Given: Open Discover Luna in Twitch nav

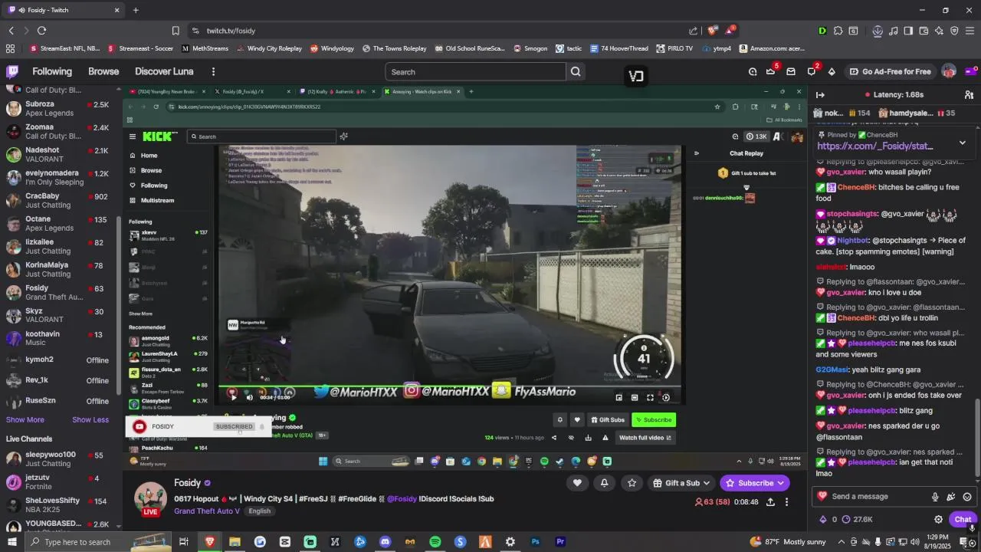Looking at the screenshot, I should (164, 71).
